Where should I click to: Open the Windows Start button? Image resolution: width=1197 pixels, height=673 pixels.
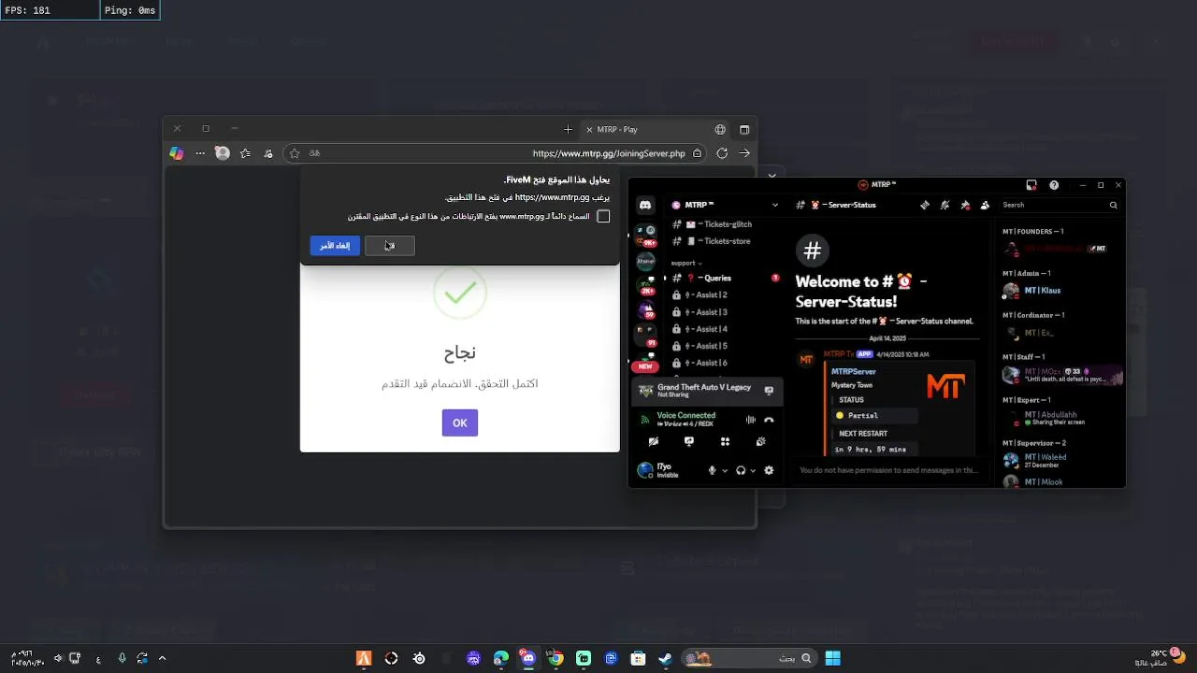click(x=832, y=659)
